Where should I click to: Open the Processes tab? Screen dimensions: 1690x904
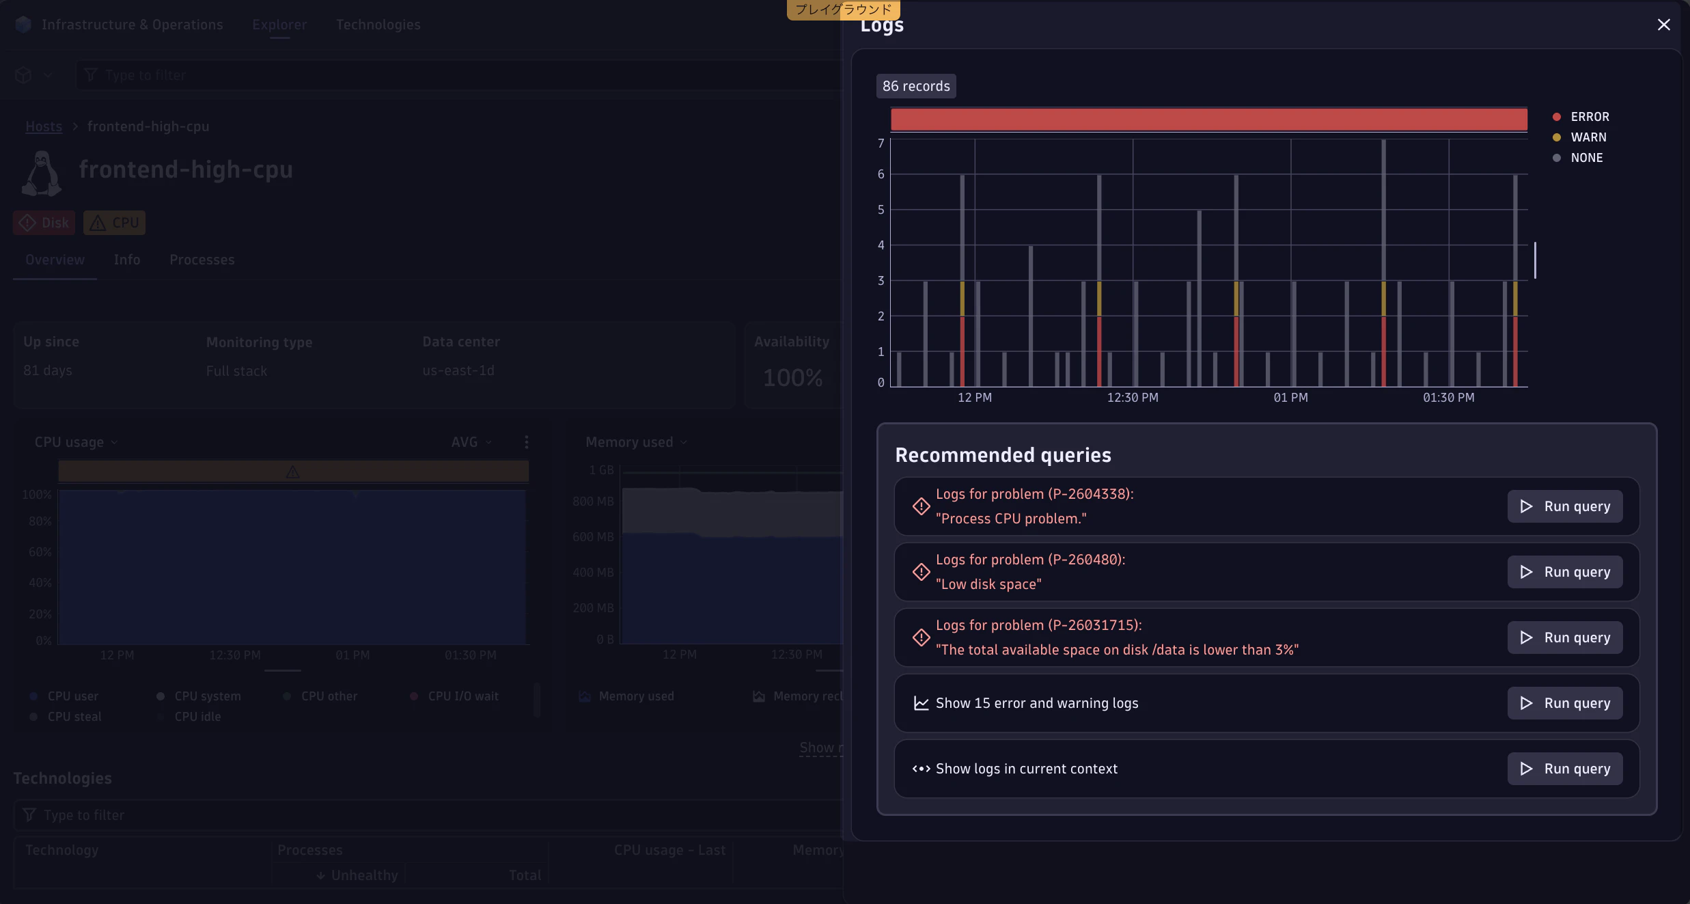(x=202, y=260)
